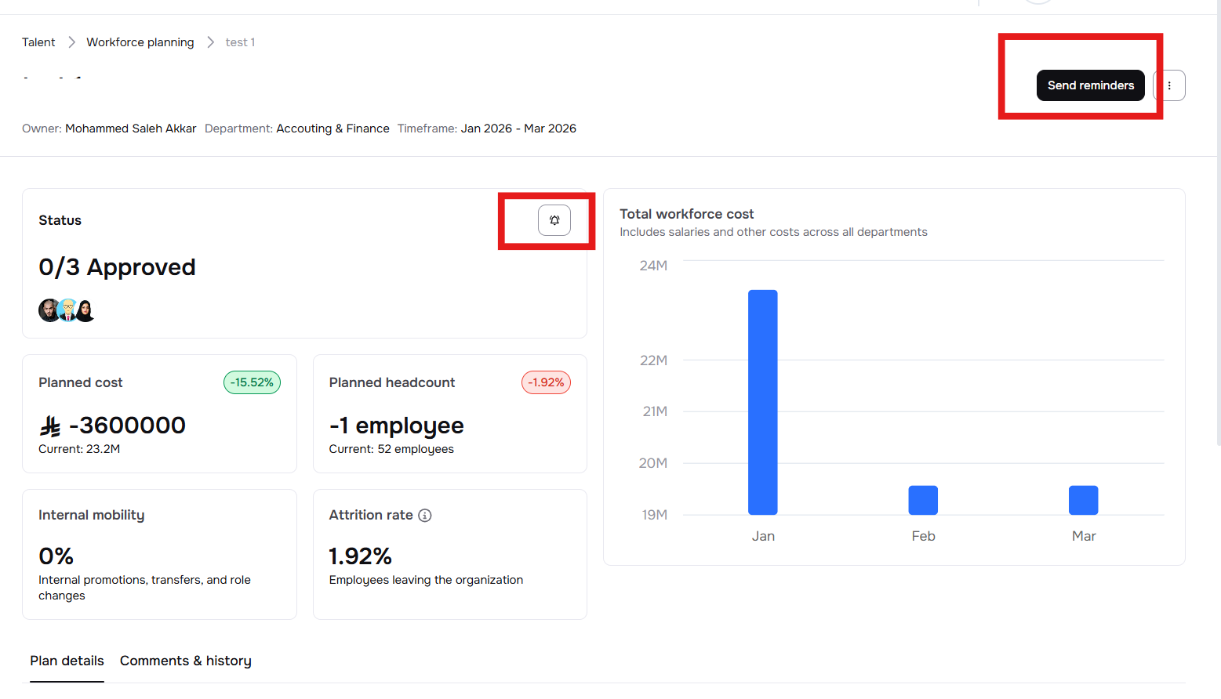Click the -15.52% planned cost badge
The height and width of the screenshot is (699, 1221).
pos(252,382)
